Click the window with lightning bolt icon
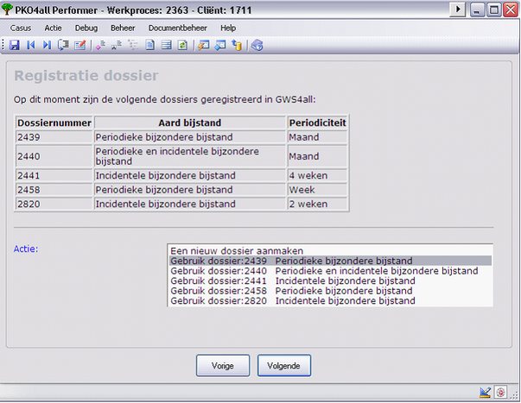The width and height of the screenshot is (521, 403). pyautogui.click(x=203, y=45)
